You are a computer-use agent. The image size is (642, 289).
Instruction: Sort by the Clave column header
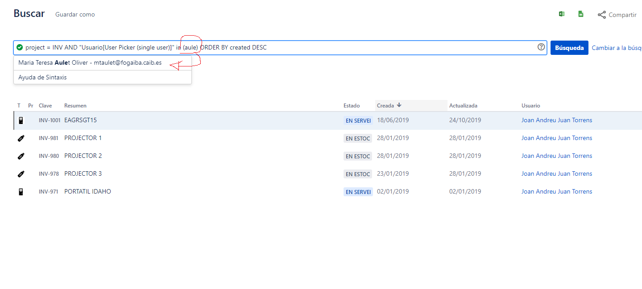tap(45, 106)
